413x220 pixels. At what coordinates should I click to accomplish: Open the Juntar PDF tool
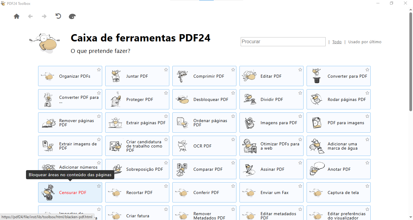click(x=137, y=76)
